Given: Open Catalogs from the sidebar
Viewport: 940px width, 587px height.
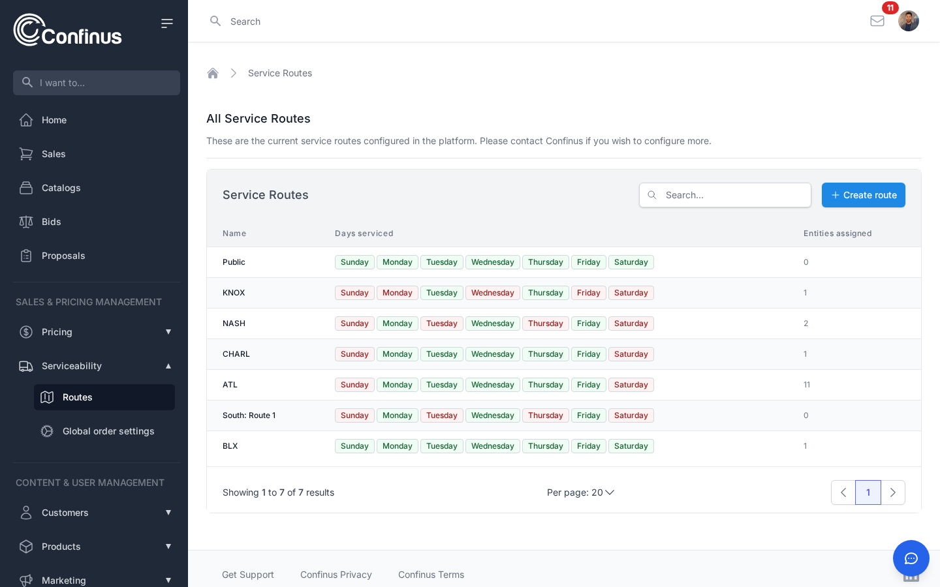Looking at the screenshot, I should (x=61, y=188).
